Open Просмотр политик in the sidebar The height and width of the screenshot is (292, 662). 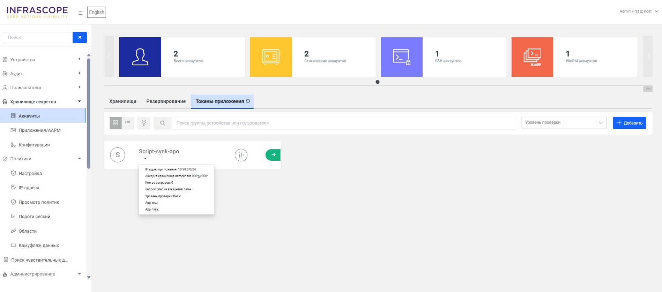(x=43, y=202)
